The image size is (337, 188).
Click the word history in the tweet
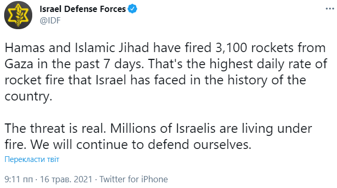(248, 80)
